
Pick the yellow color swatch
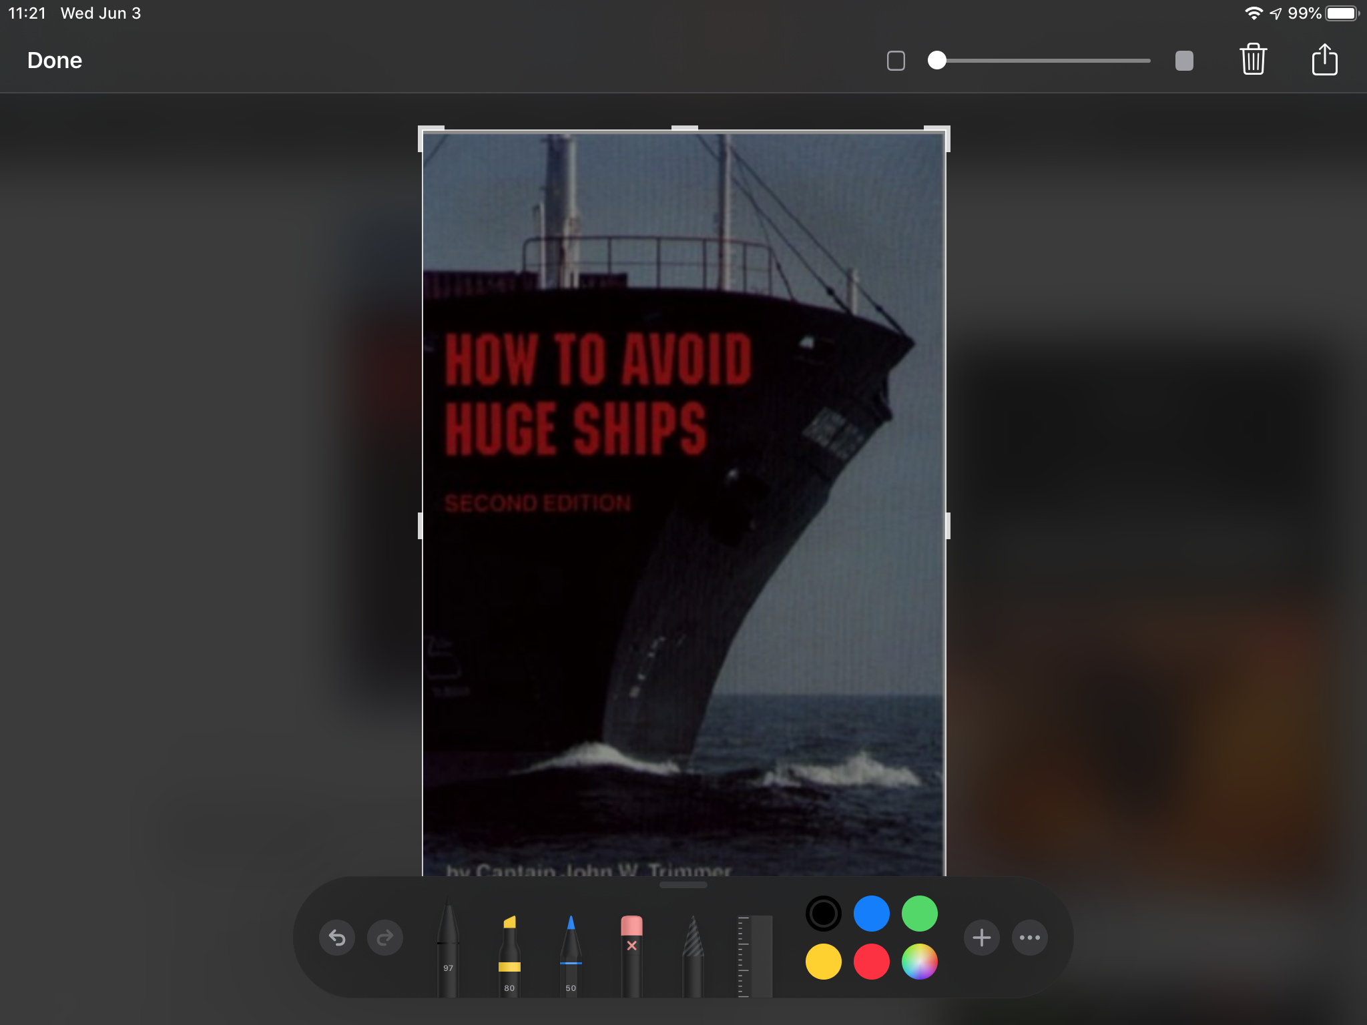(824, 962)
